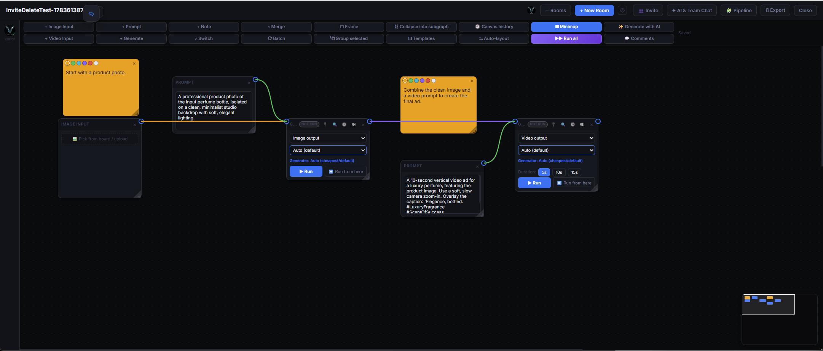Click the clock icon on the Image output node

(x=344, y=124)
